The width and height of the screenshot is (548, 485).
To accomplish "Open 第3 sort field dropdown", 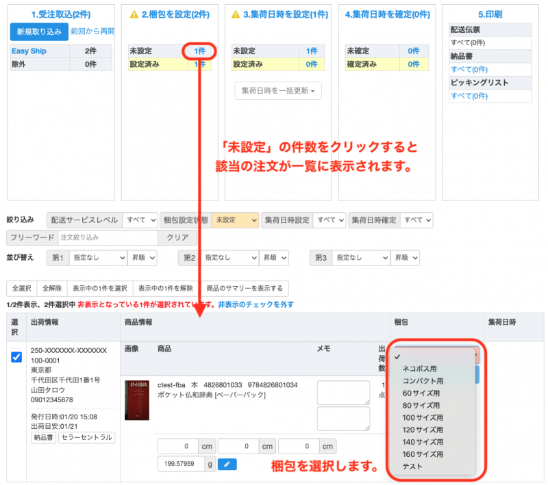I will tap(361, 258).
